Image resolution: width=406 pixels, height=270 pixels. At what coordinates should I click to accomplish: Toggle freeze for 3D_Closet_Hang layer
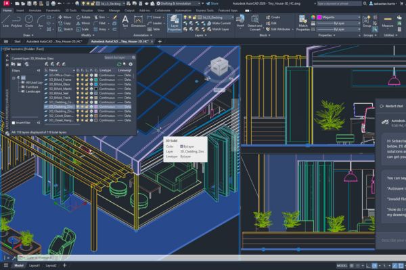(x=82, y=120)
